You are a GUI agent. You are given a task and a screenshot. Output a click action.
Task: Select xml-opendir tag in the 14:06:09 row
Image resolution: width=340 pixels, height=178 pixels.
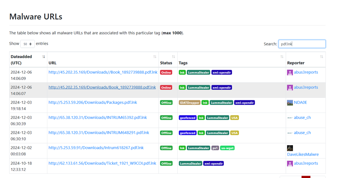pyautogui.click(x=222, y=72)
